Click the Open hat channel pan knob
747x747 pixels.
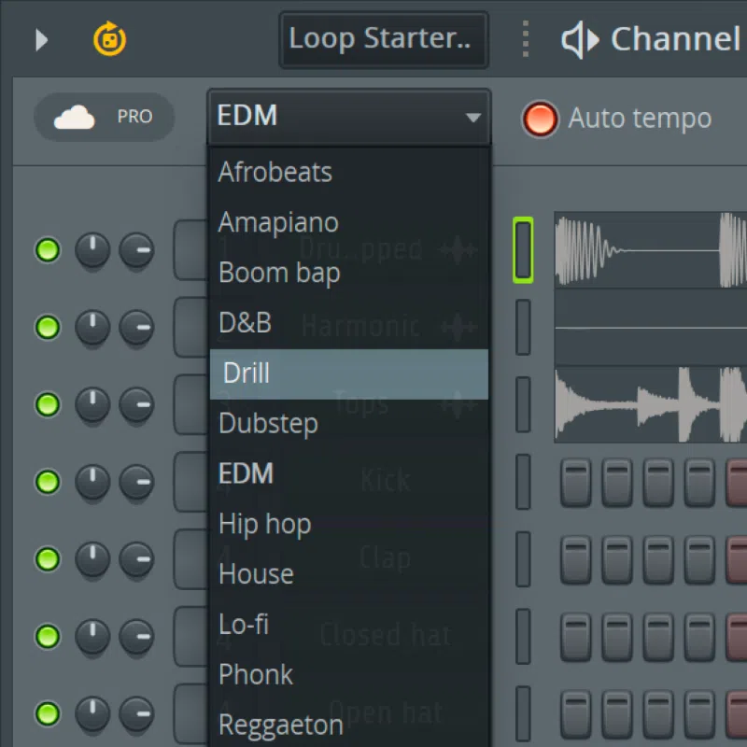[x=92, y=713]
